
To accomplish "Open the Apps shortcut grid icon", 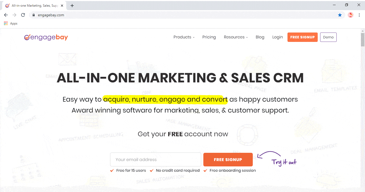I will point(6,23).
